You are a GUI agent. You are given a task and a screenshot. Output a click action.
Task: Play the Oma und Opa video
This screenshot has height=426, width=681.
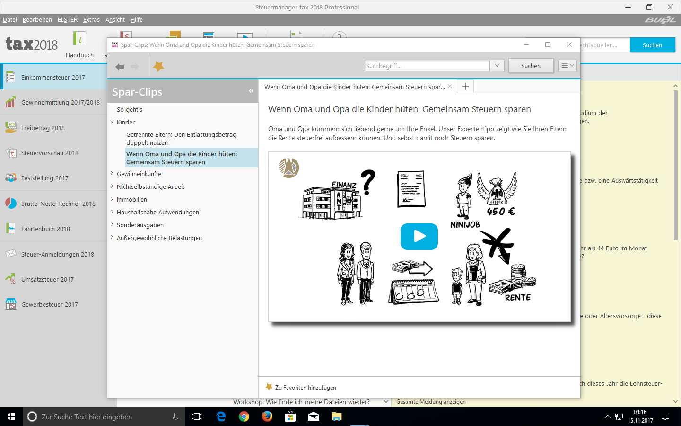419,236
